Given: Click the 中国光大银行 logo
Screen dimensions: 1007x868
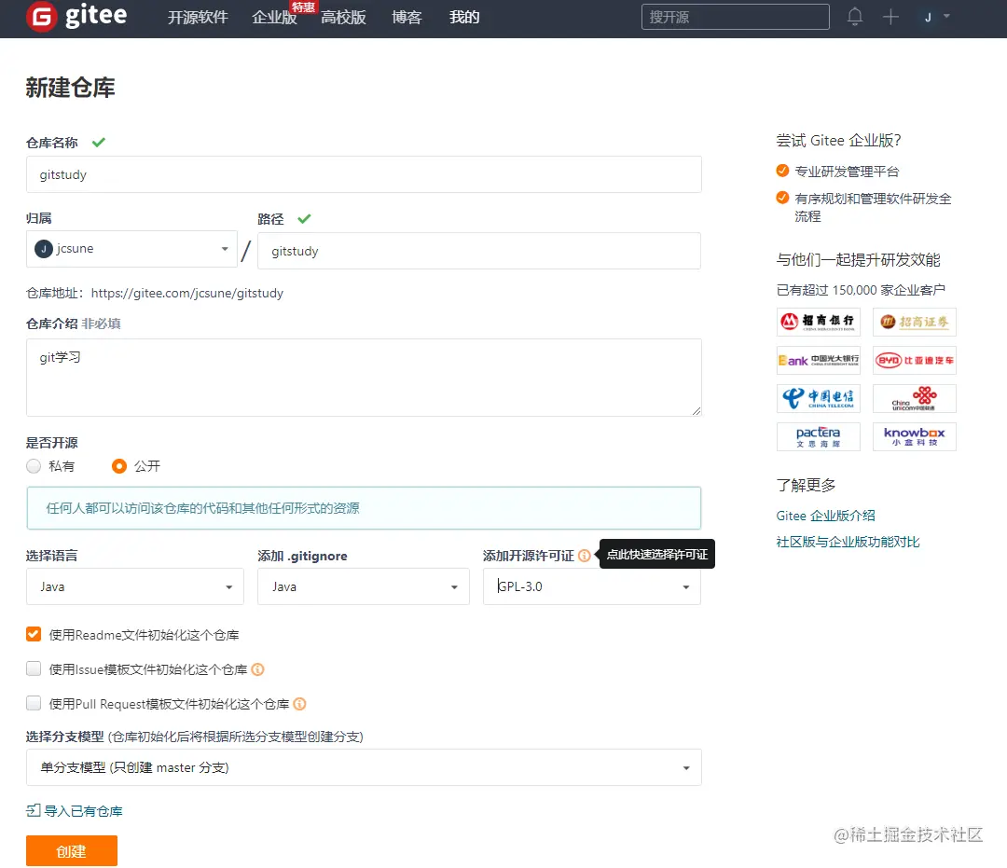Looking at the screenshot, I should click(819, 360).
